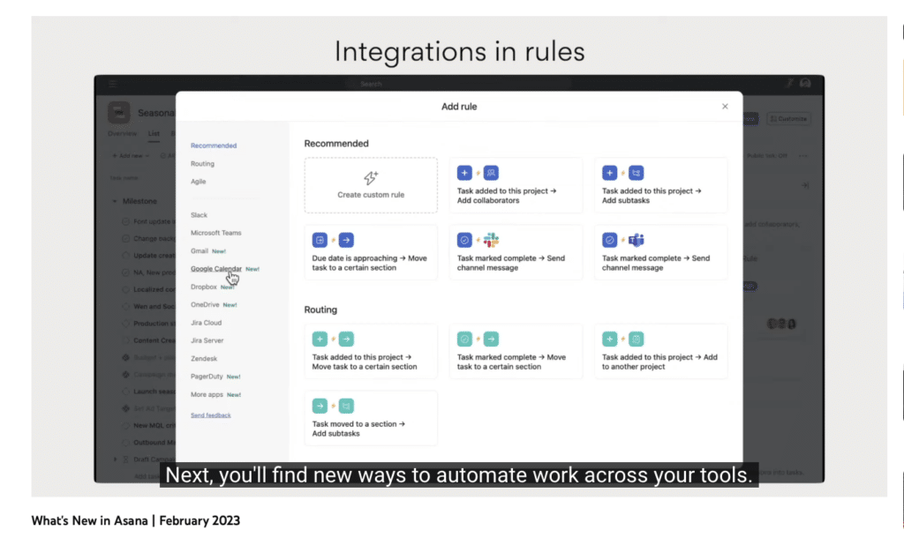Choose OneDrive from the sidebar

pyautogui.click(x=205, y=305)
